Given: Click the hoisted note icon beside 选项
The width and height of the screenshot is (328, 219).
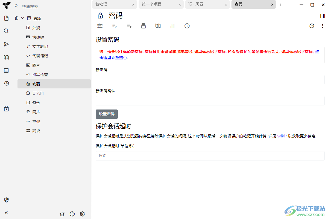Looking at the screenshot, I should pyautogui.click(x=17, y=18).
